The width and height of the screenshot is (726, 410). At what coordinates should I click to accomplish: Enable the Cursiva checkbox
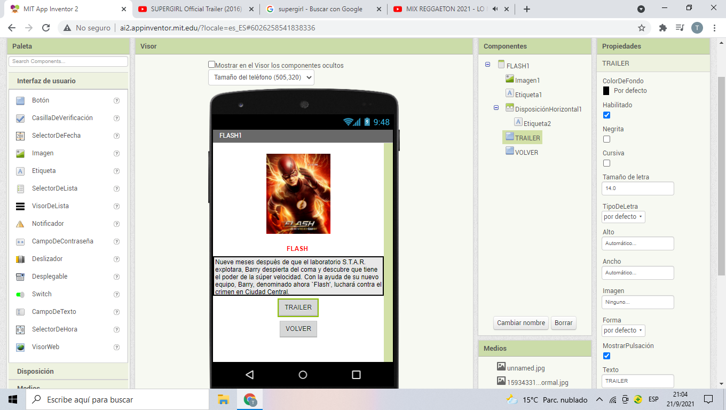pos(606,163)
